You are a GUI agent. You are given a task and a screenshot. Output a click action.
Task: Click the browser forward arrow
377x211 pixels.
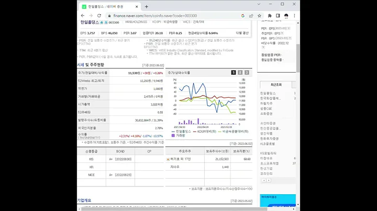[91, 16]
